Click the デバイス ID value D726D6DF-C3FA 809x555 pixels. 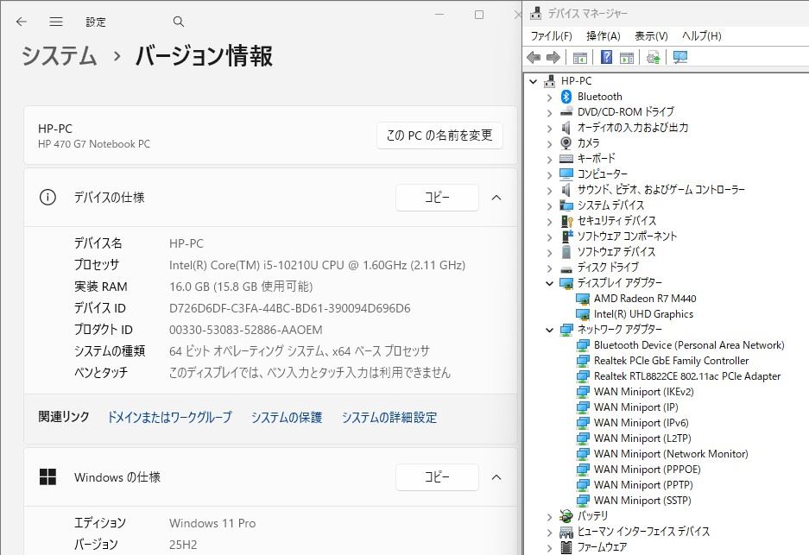point(290,308)
